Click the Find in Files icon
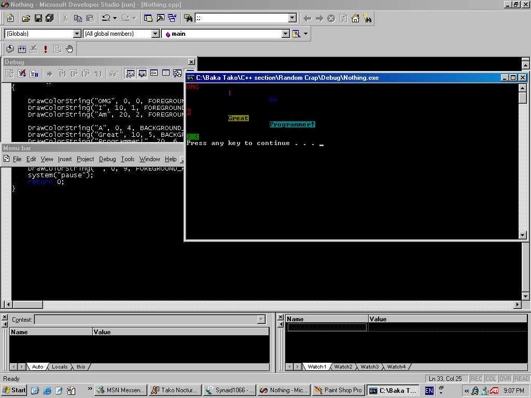531x398 pixels. point(188,18)
